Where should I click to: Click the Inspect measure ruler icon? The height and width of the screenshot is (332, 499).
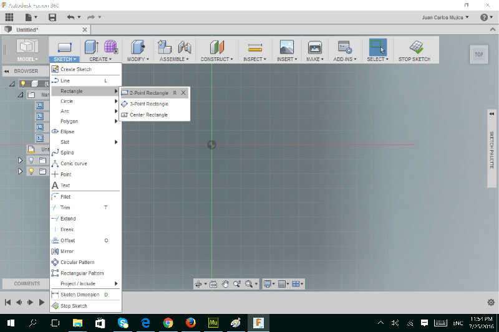(x=255, y=48)
